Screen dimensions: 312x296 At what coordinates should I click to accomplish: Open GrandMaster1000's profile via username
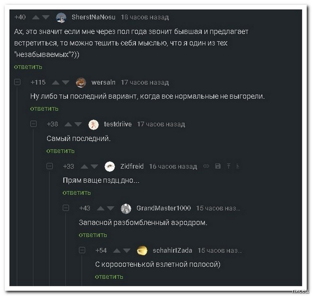click(163, 208)
